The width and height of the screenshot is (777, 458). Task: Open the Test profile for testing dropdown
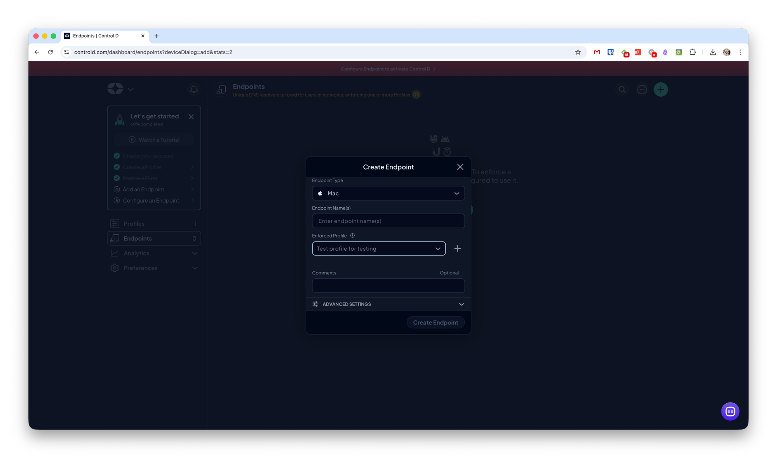pos(378,248)
